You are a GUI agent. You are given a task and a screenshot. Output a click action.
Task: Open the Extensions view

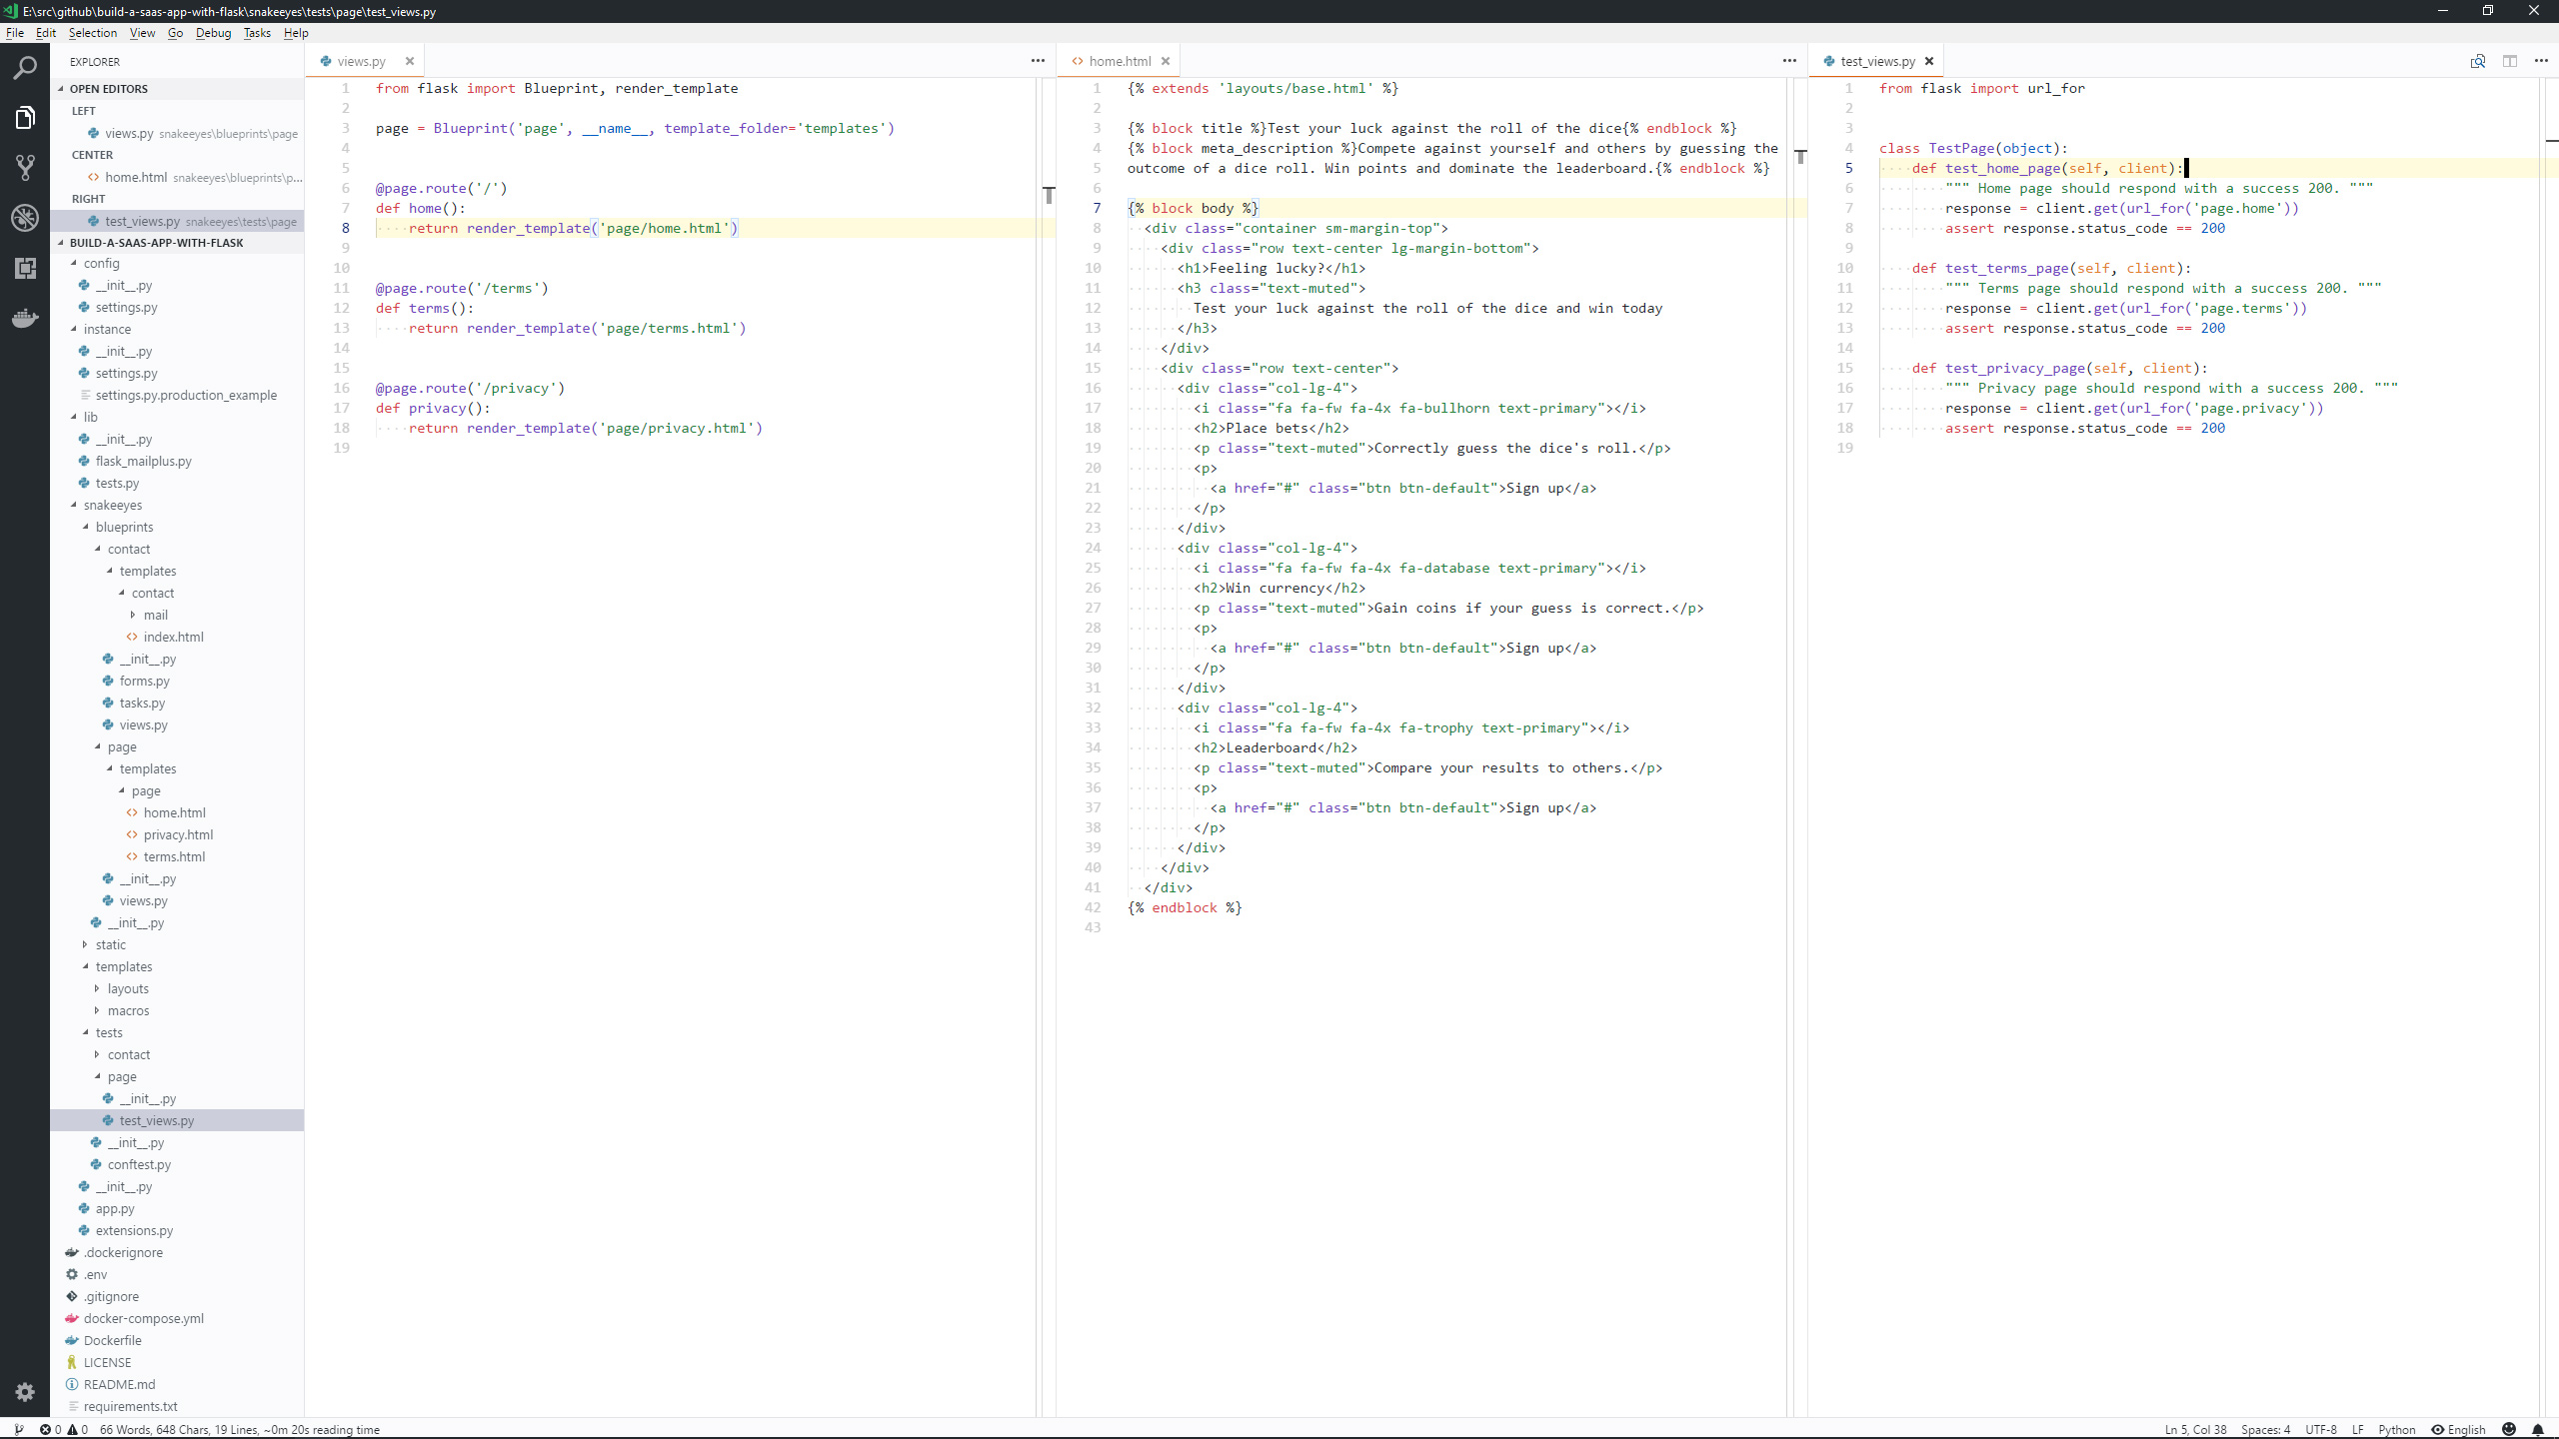(x=25, y=268)
